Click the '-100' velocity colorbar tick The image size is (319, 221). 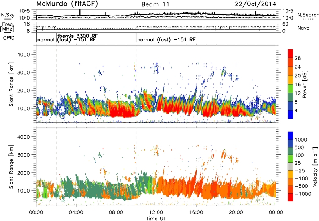tap(301, 178)
